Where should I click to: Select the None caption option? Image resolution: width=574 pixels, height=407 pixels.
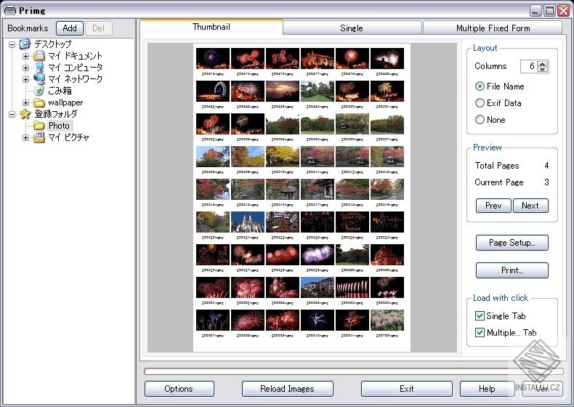tap(480, 119)
